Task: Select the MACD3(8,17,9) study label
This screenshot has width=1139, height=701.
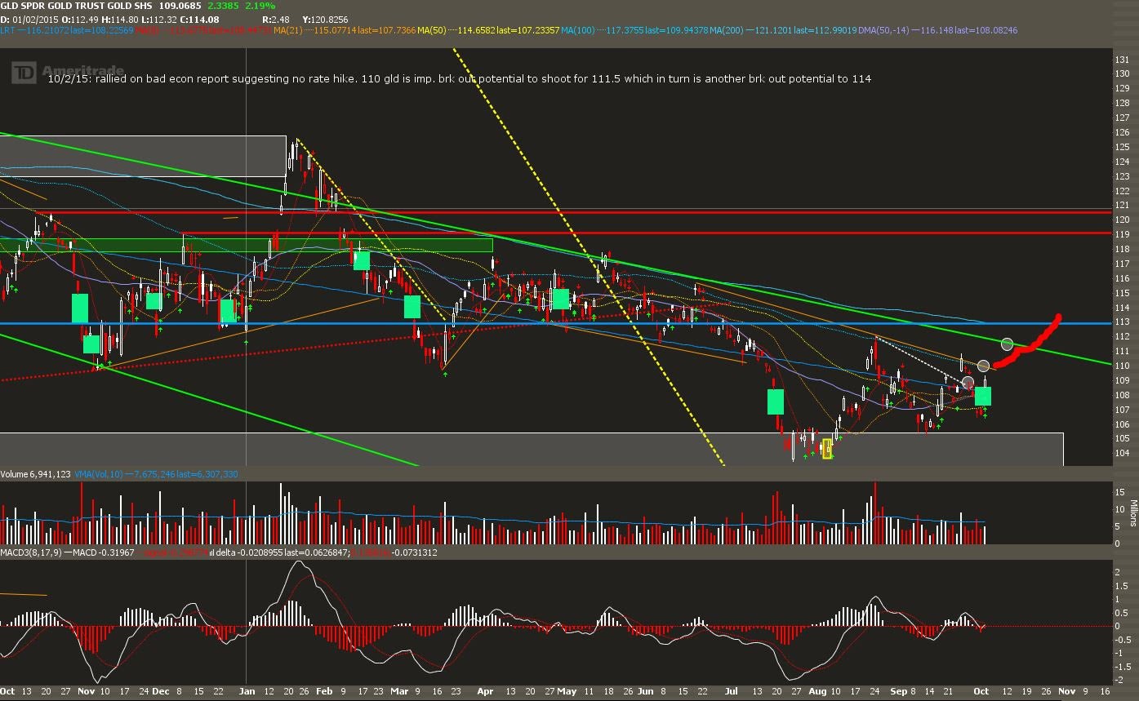Action: point(29,552)
